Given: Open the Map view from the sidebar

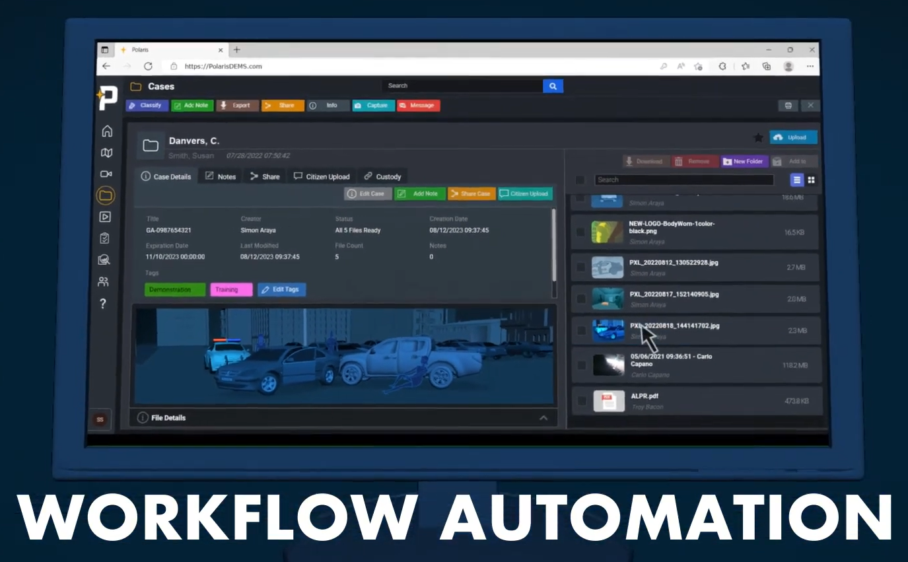Looking at the screenshot, I should click(106, 153).
